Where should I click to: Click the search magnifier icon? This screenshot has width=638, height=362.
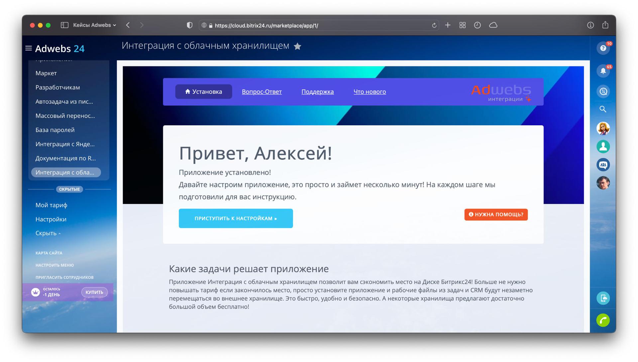click(603, 109)
